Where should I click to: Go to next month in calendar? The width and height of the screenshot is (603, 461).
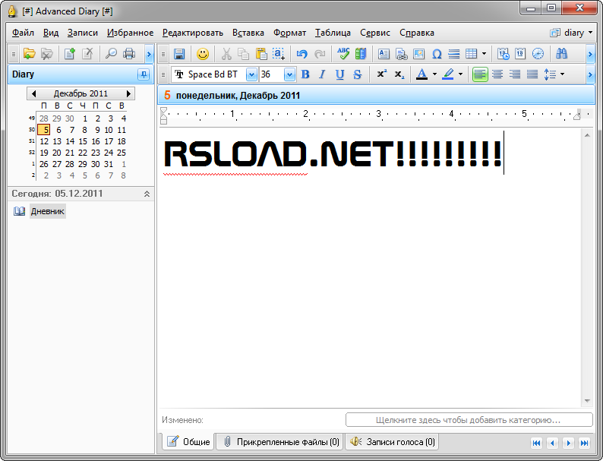click(x=128, y=93)
